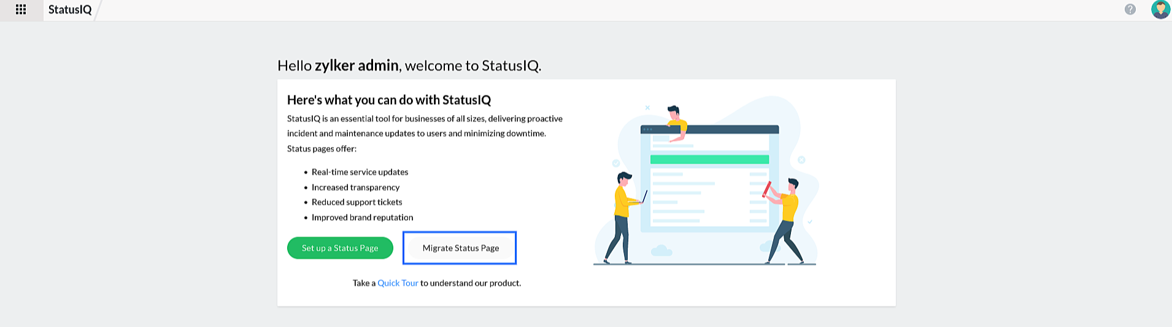1172x327 pixels.
Task: Click 'Here's what you can do with StatusIQ' heading
Action: click(x=388, y=100)
